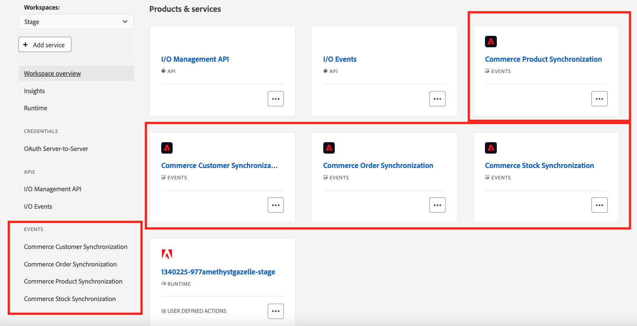Screen dimensions: 637x326
Task: Open the Workspaces dropdown showing Stage
Action: point(76,22)
